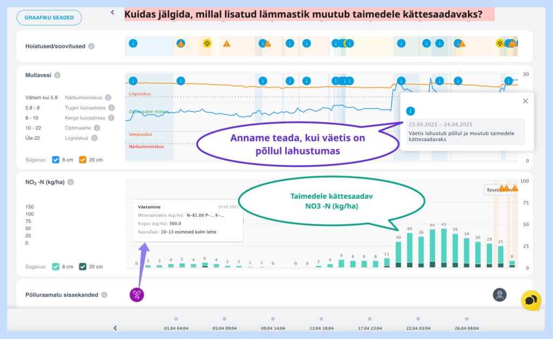553x339 pixels.
Task: Click the Optimaalne niiskus chart line label
Action: (149, 112)
